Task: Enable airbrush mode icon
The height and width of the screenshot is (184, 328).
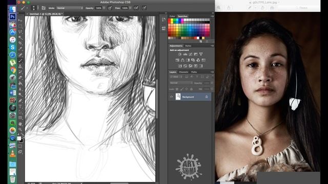Action: tap(136, 8)
